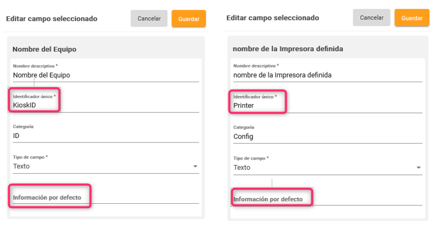Click Cancelar in the Nombre del Equipo panel
Screen dimensions: 435x231
pos(149,19)
